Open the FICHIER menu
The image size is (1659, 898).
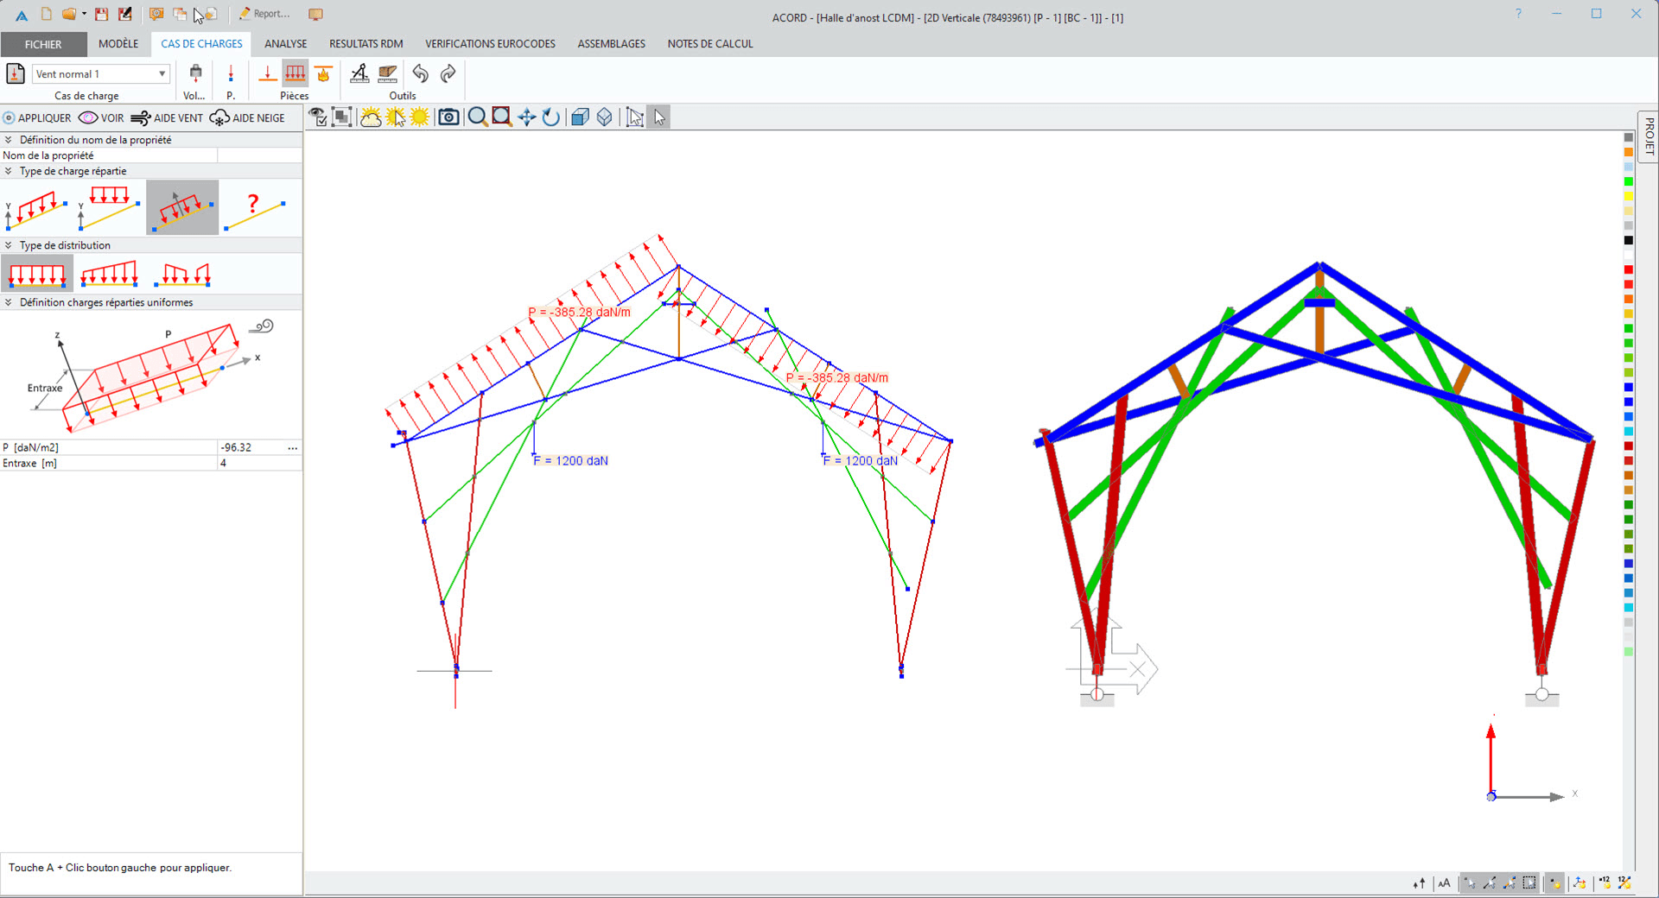point(43,44)
